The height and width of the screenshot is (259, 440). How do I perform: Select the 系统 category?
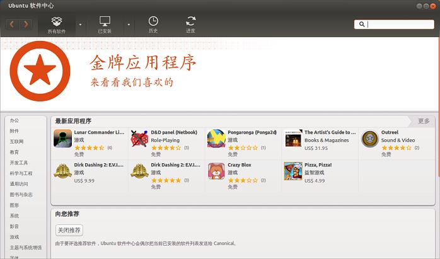[x=14, y=216]
